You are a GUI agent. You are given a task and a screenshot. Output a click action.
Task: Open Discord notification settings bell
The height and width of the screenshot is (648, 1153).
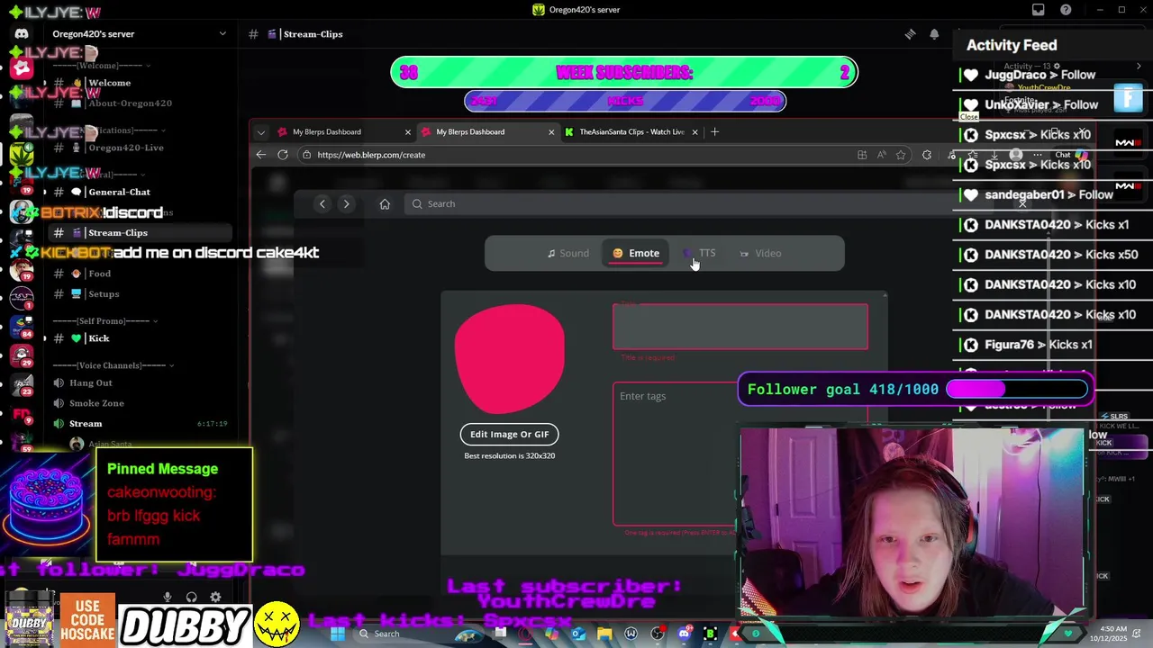(x=934, y=34)
